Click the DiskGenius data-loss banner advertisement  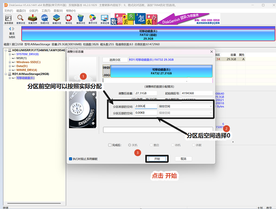click(165, 19)
